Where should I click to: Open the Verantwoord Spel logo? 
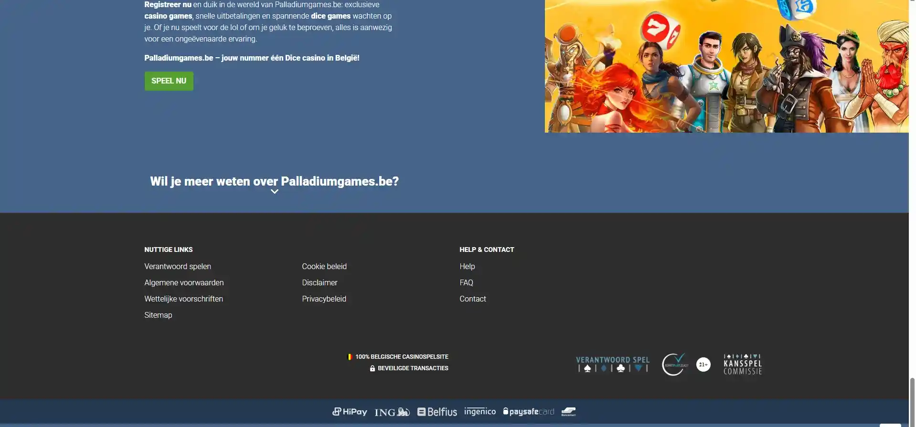pyautogui.click(x=612, y=364)
